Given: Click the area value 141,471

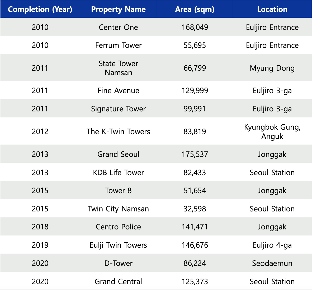Looking at the screenshot, I should (195, 227).
